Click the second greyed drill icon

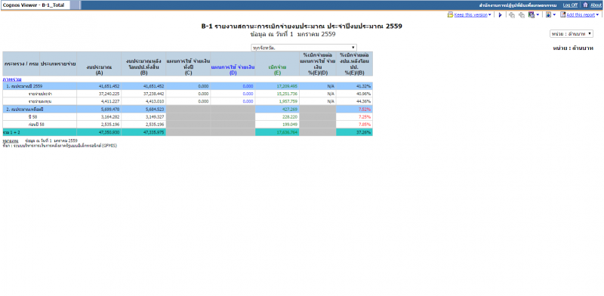click(x=522, y=15)
